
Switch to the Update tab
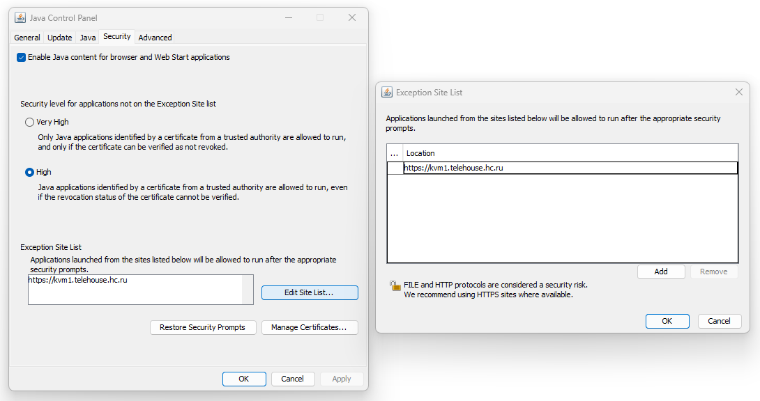click(x=60, y=38)
